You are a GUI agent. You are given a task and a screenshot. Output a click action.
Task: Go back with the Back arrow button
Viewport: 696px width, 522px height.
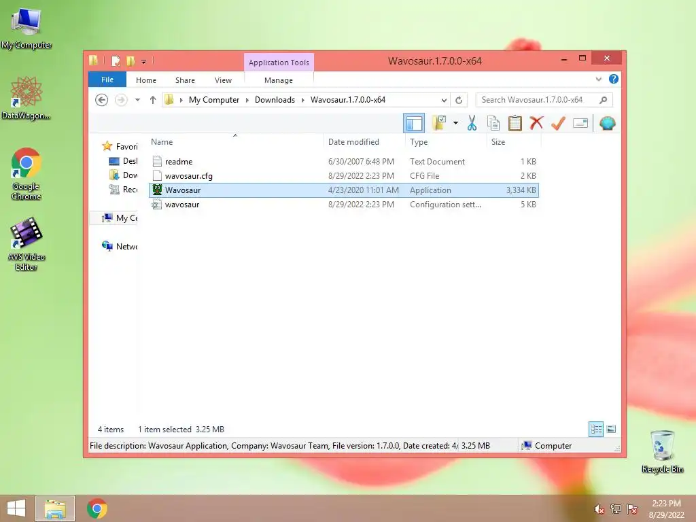pyautogui.click(x=102, y=100)
